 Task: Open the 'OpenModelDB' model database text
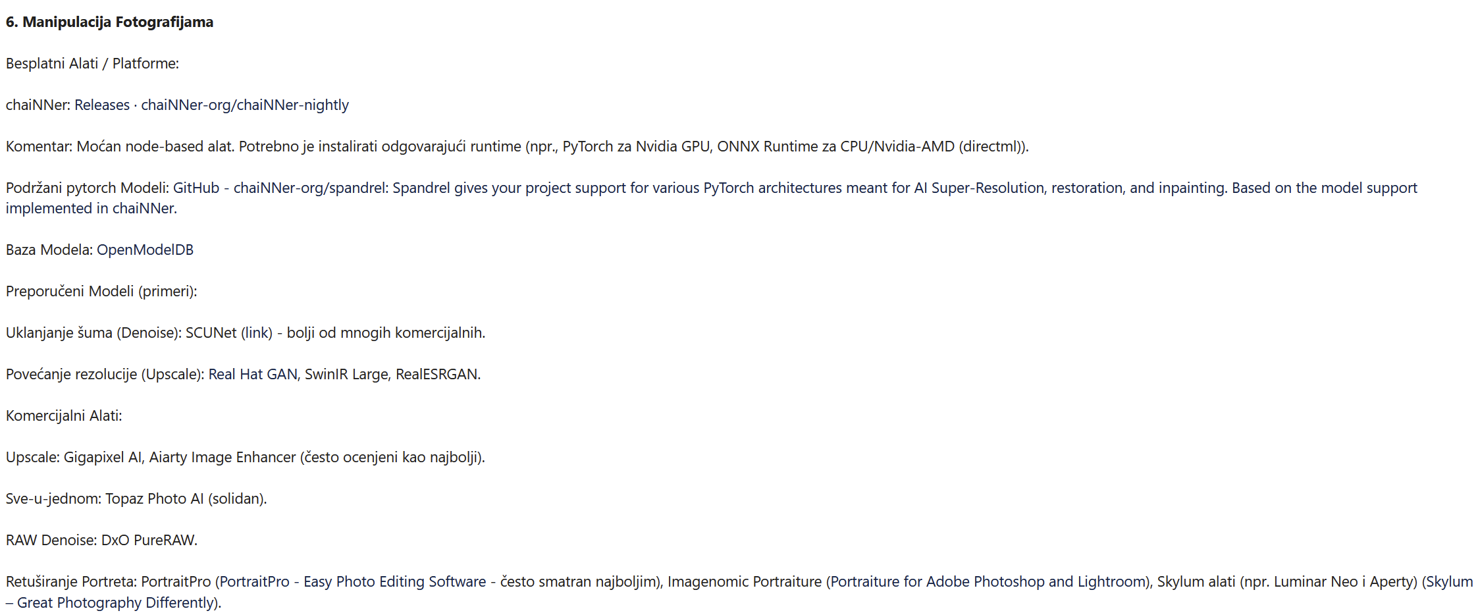145,250
